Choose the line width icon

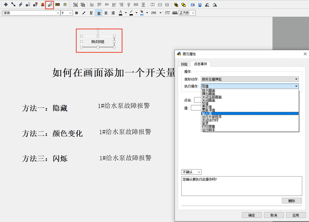click(175, 13)
